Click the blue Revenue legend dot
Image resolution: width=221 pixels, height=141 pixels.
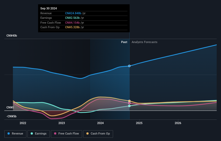click(x=9, y=133)
